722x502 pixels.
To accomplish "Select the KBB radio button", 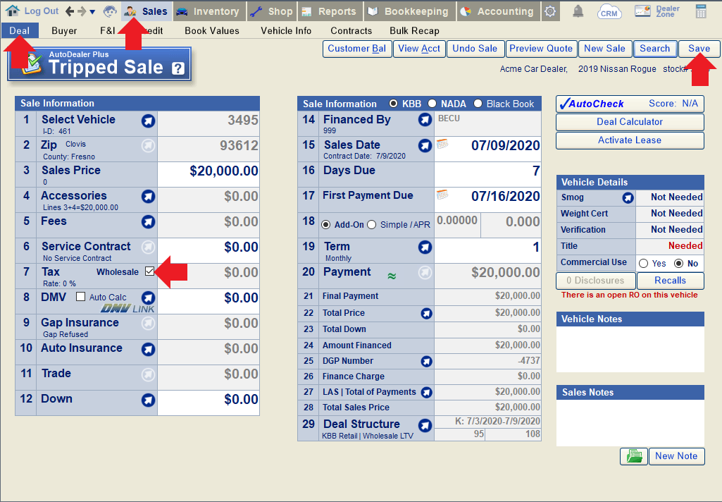I will tap(393, 104).
